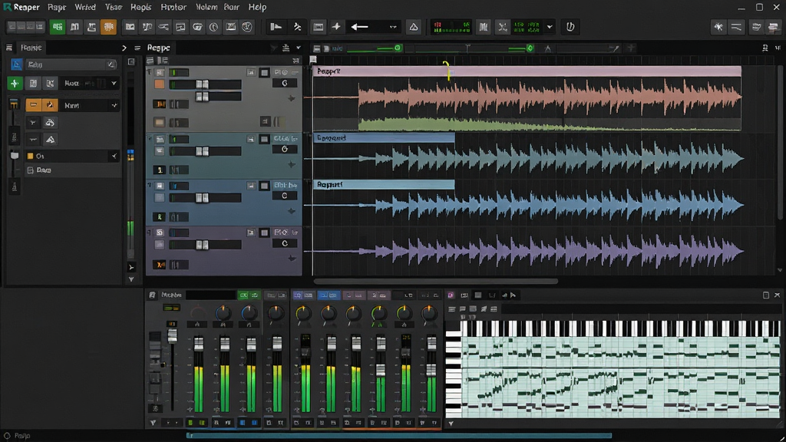
Task: Open the Help menu
Action: pyautogui.click(x=258, y=7)
